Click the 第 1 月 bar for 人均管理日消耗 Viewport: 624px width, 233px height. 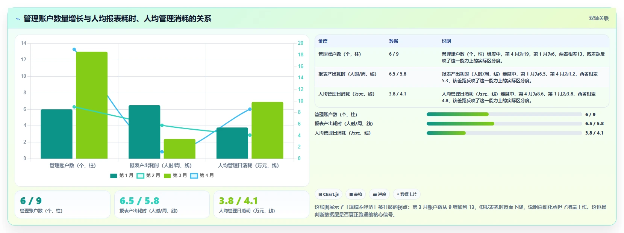click(x=232, y=143)
